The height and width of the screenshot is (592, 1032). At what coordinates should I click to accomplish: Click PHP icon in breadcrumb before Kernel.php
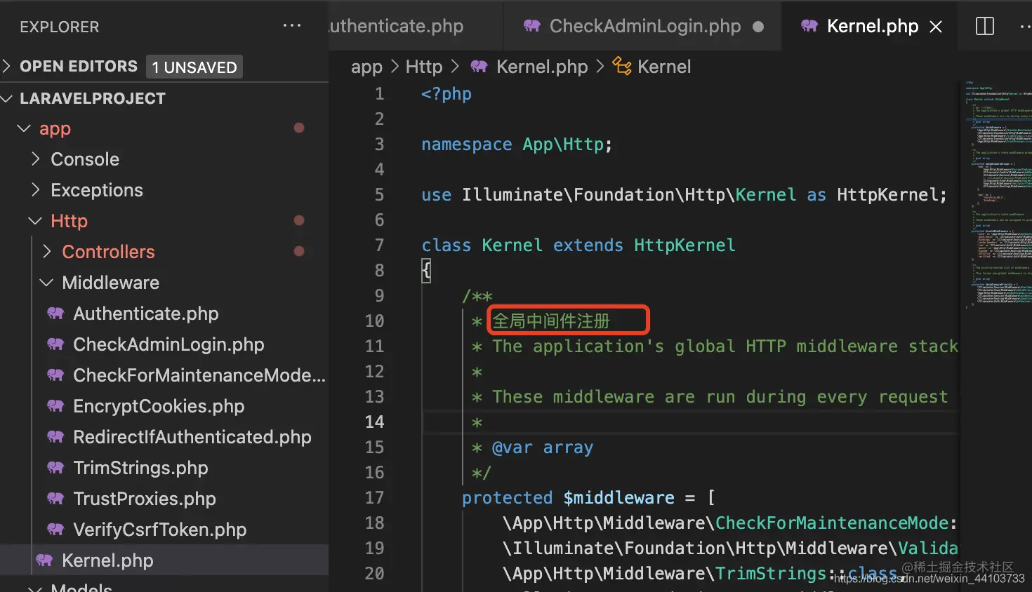tap(479, 66)
